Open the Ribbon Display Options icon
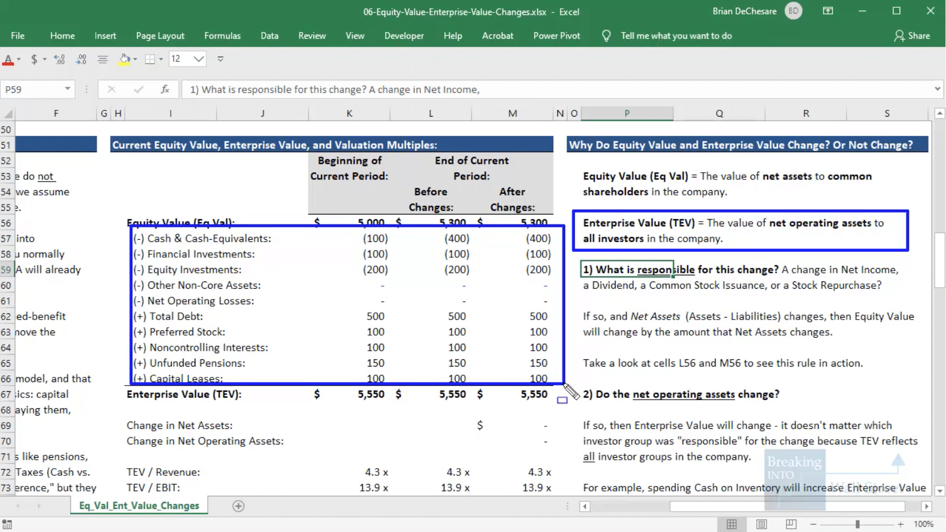Viewport: 946px width, 532px height. click(828, 11)
